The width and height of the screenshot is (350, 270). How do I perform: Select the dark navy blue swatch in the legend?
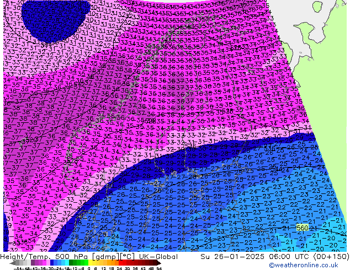tap(52, 263)
